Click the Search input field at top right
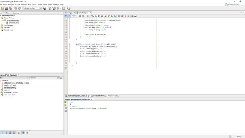 click(x=237, y=4)
